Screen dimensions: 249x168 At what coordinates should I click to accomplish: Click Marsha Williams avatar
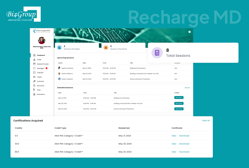pos(59,74)
